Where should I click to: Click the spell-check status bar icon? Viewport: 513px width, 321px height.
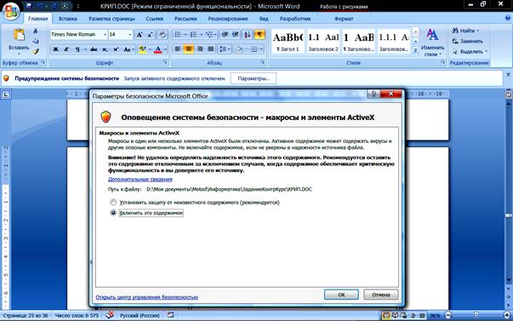click(110, 315)
